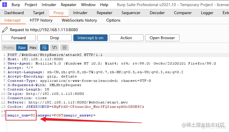Click the Accept-Encoding header line
Image resolution: width=229 pixels, height=132 pixels.
click(42, 76)
